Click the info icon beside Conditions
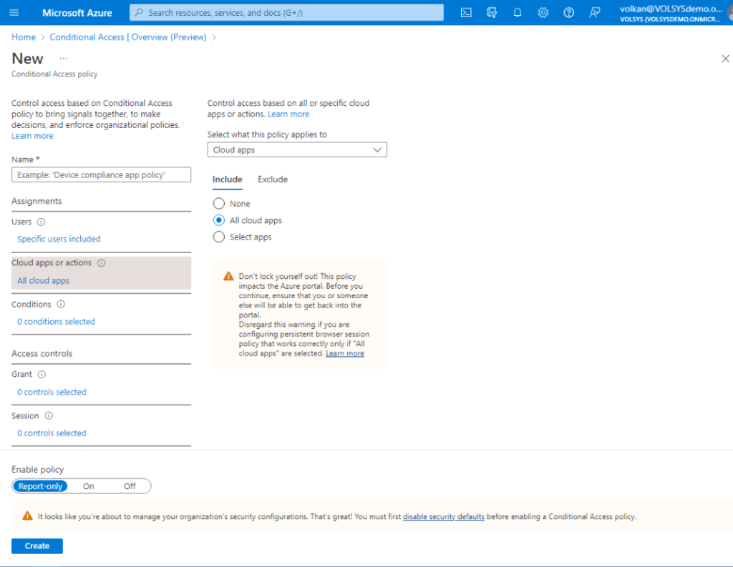Viewport: 733px width, 567px height. 60,305
